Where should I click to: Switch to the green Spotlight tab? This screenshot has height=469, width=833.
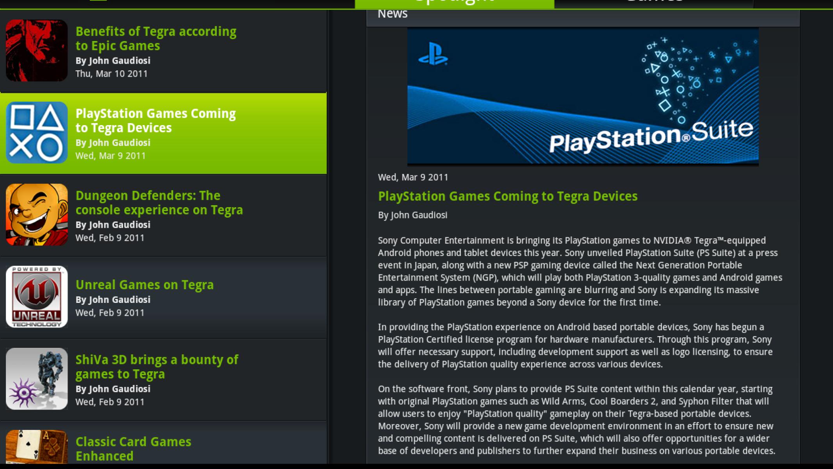coord(454,3)
